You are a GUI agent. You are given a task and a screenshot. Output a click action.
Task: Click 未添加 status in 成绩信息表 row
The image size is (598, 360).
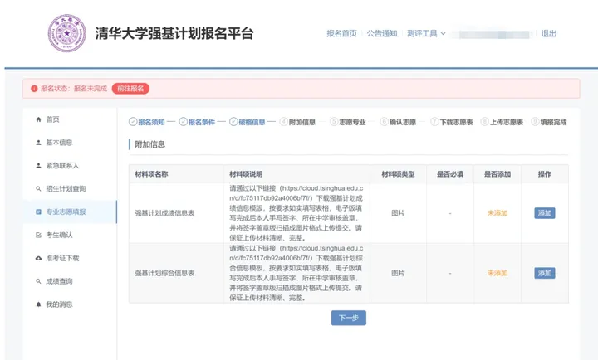click(x=498, y=213)
